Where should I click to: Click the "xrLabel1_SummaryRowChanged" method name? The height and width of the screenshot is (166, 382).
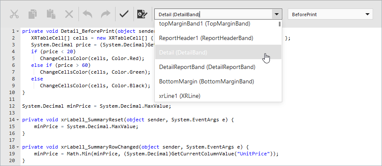tap(100, 147)
